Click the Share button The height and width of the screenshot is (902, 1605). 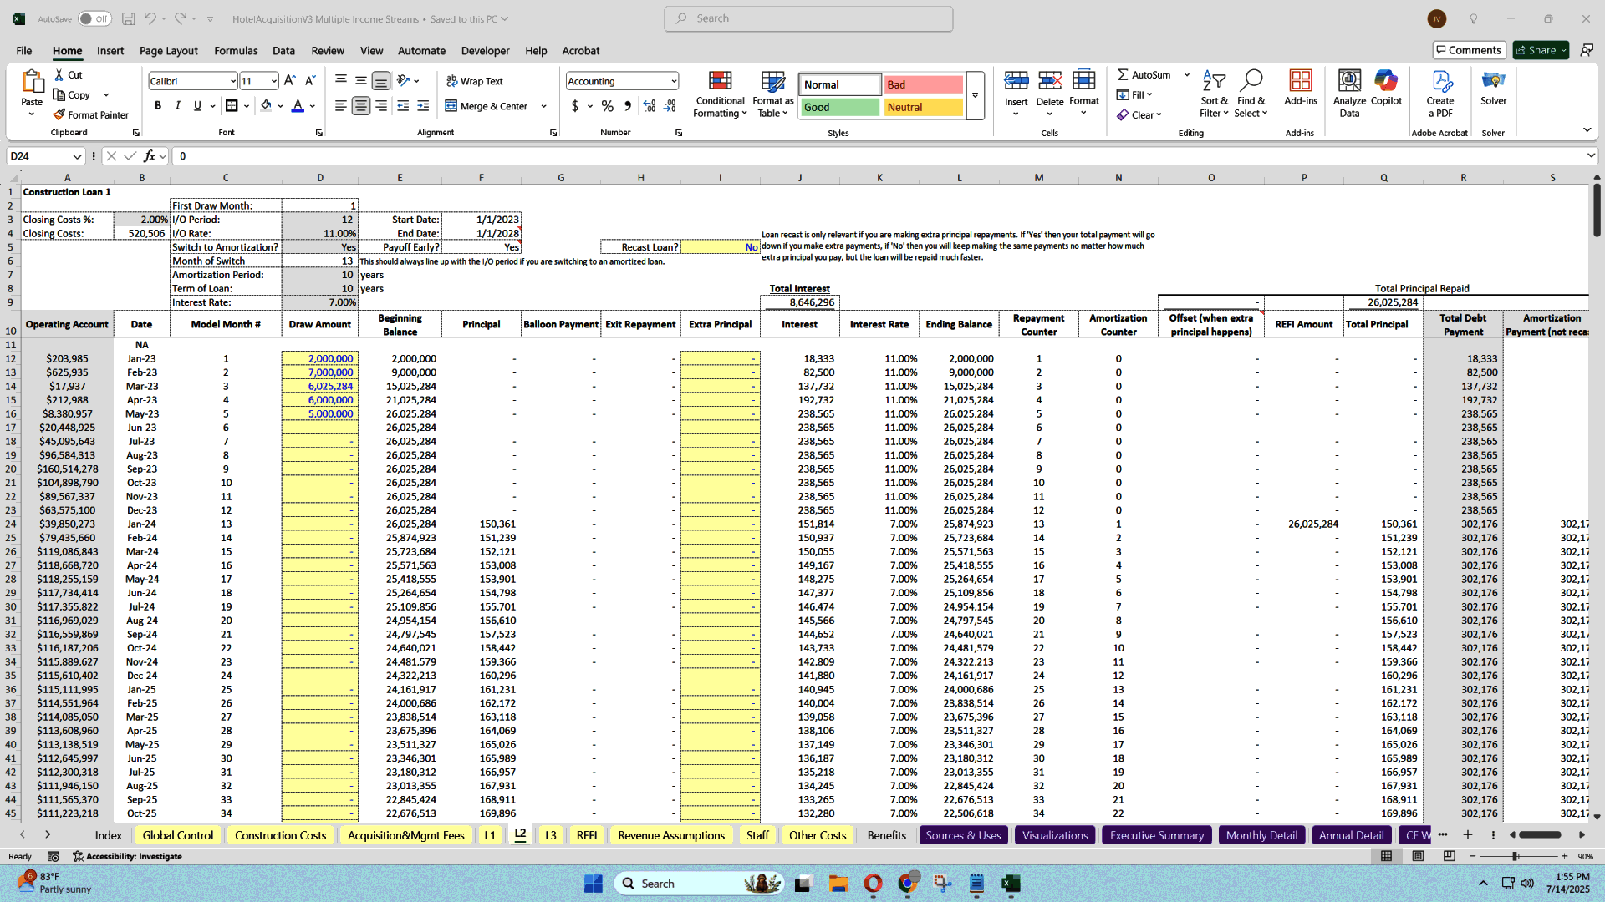[1541, 50]
